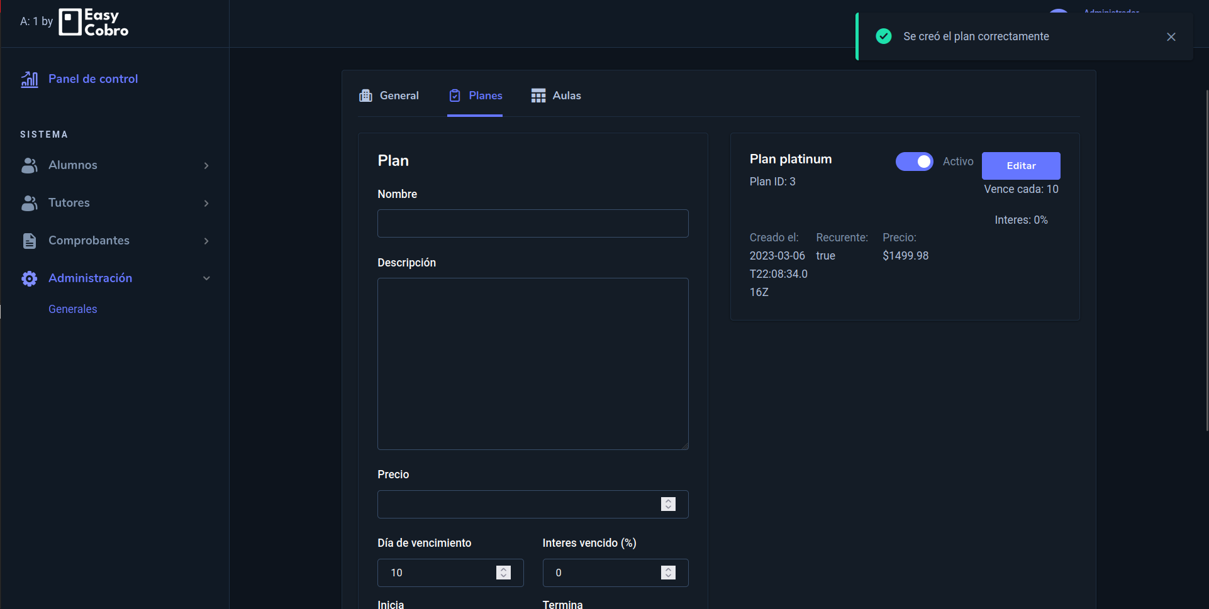The width and height of the screenshot is (1209, 609).
Task: Open the Generales page link
Action: (72, 309)
